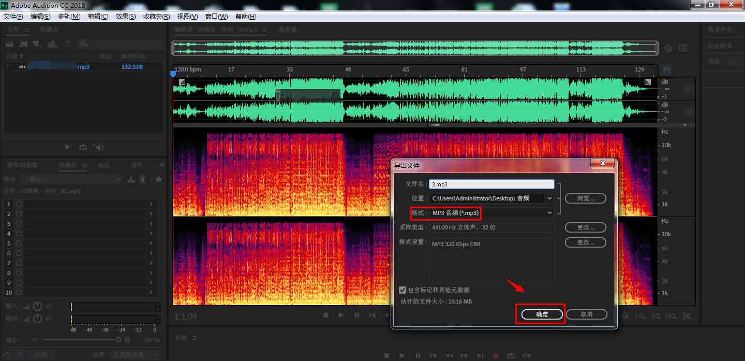Open the 格式 dropdown showing MP3 音频
745x361 pixels.
coord(491,213)
